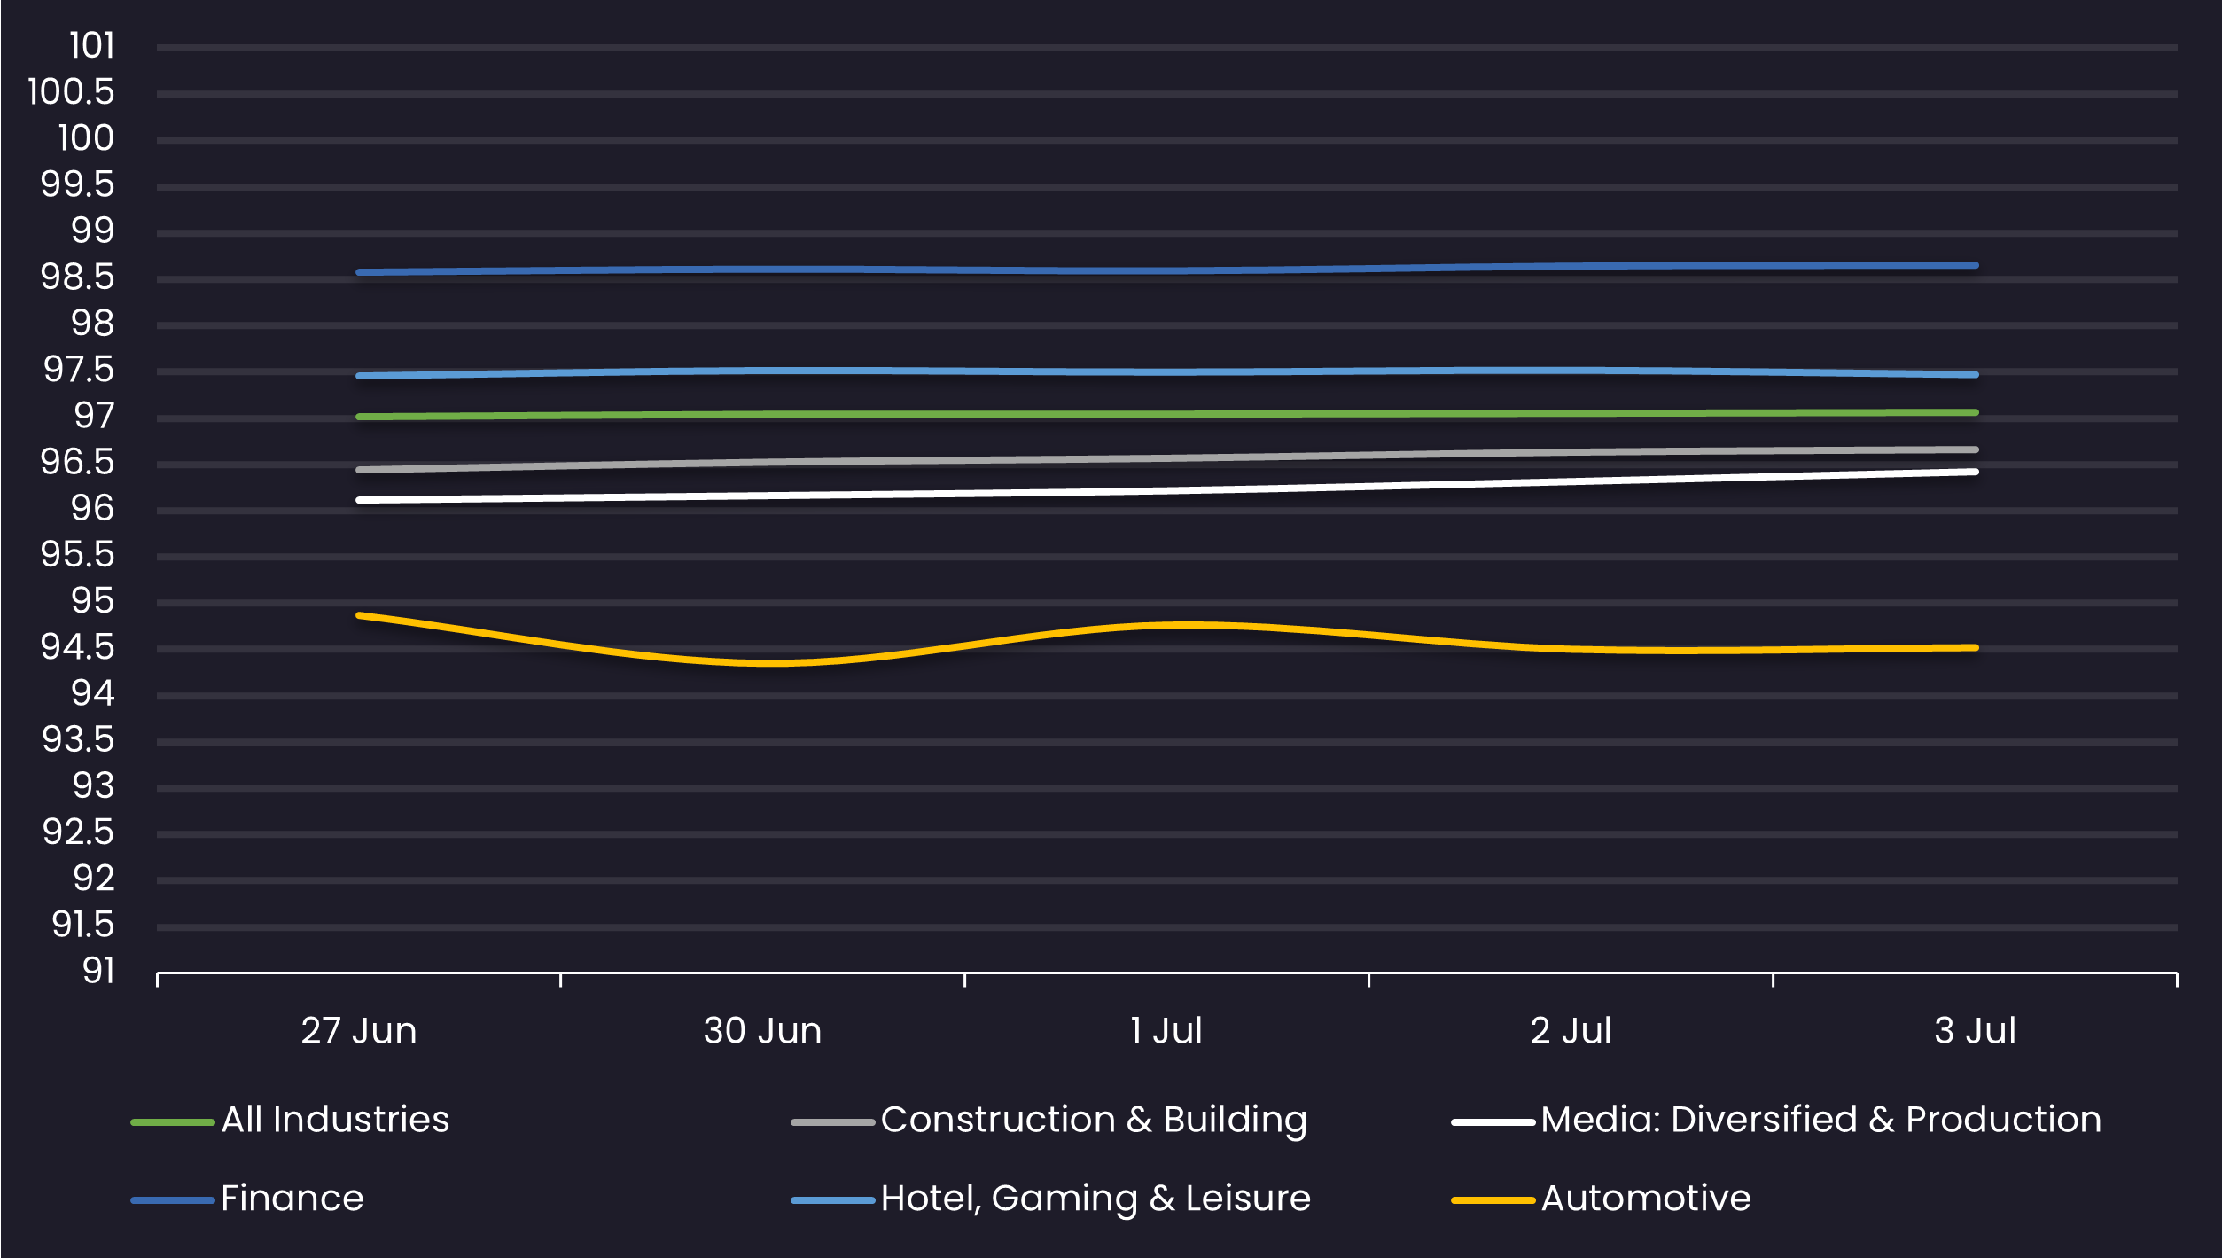Screen dimensions: 2222x1258
Task: Click the Automotive legend label
Action: [1646, 1199]
